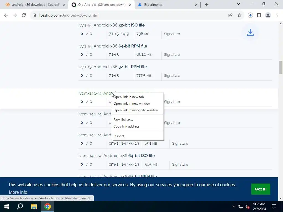Image resolution: width=283 pixels, height=212 pixels.
Task: Open Chrome downloads icon in toolbar
Action: click(x=250, y=15)
